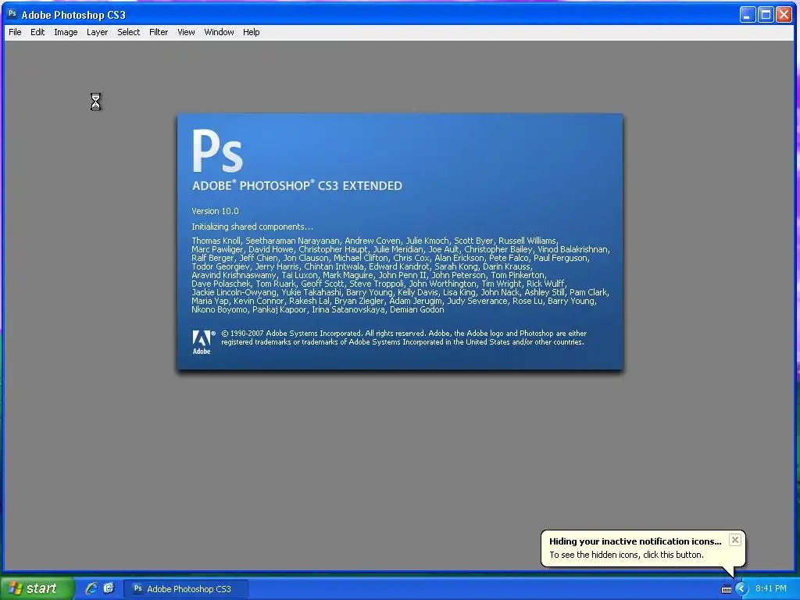The height and width of the screenshot is (600, 800).
Task: Click the Photoshop icon in the title bar
Action: (12, 14)
